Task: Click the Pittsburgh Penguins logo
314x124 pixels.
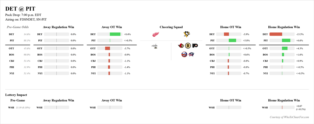Action: 187,34
